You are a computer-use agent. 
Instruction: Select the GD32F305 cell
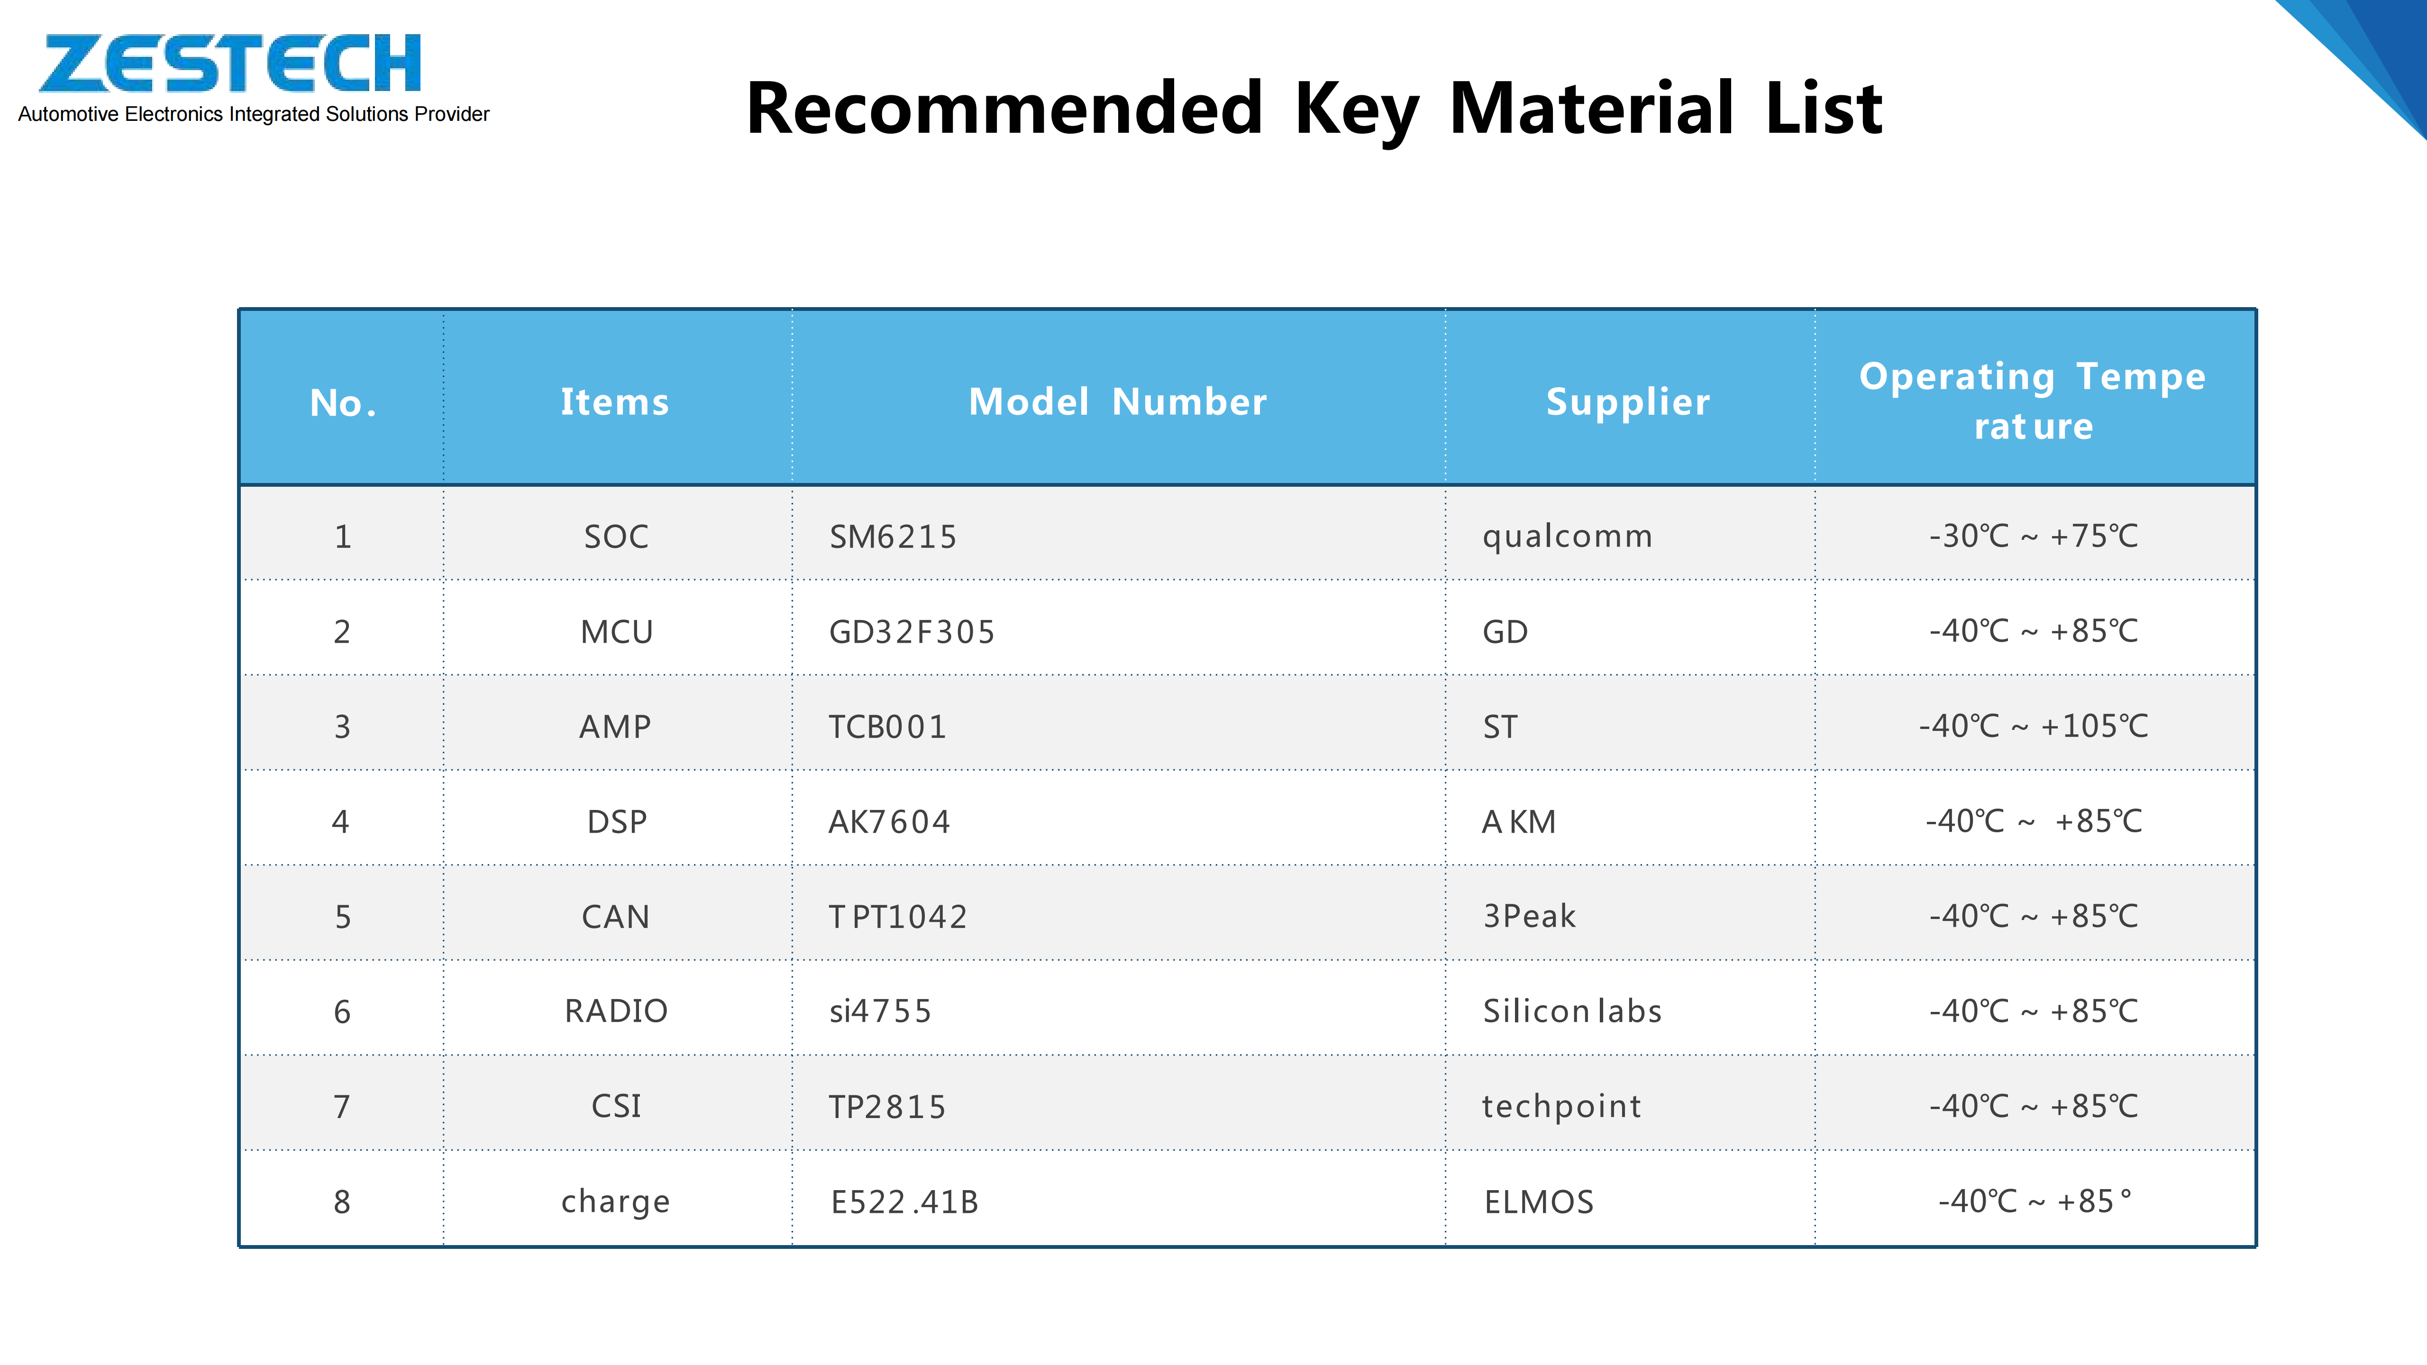click(912, 631)
